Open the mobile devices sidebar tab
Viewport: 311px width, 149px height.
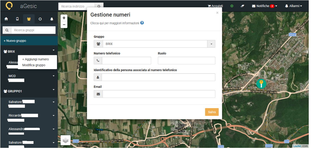pos(17,19)
